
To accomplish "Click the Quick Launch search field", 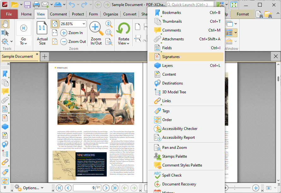I will (190, 5).
